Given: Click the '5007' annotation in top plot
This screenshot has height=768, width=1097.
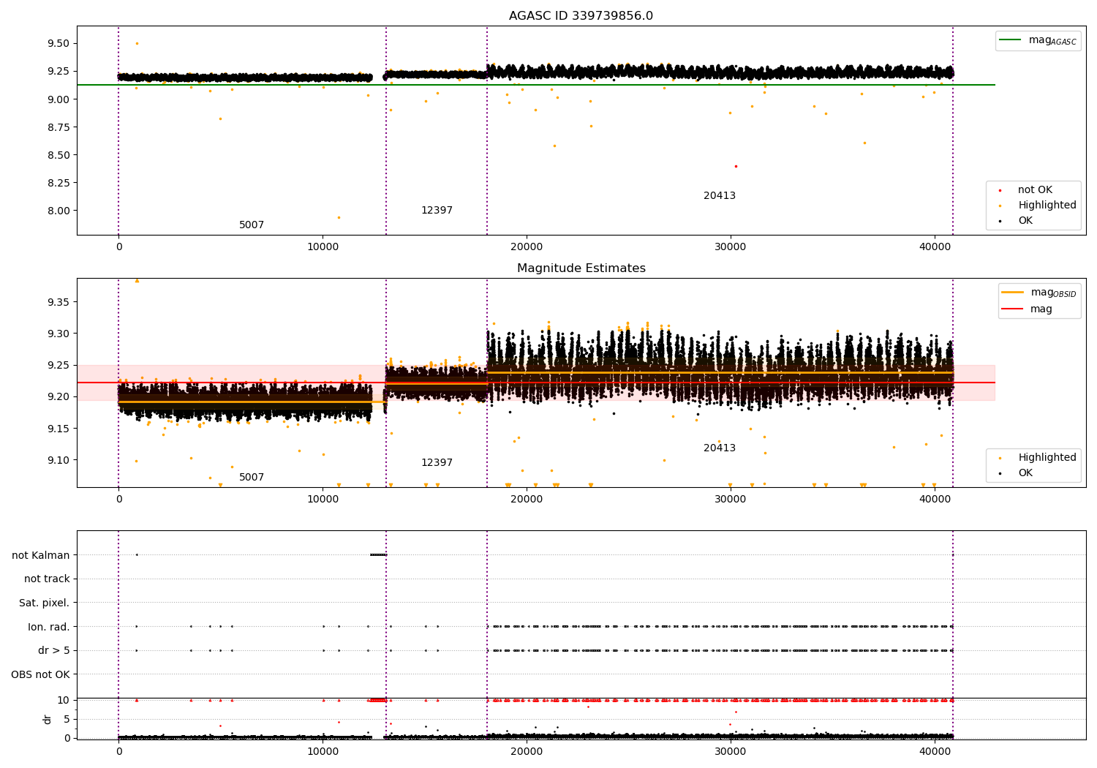Looking at the screenshot, I should pos(252,225).
